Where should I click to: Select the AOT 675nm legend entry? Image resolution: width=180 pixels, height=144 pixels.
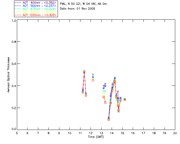tap(35, 9)
